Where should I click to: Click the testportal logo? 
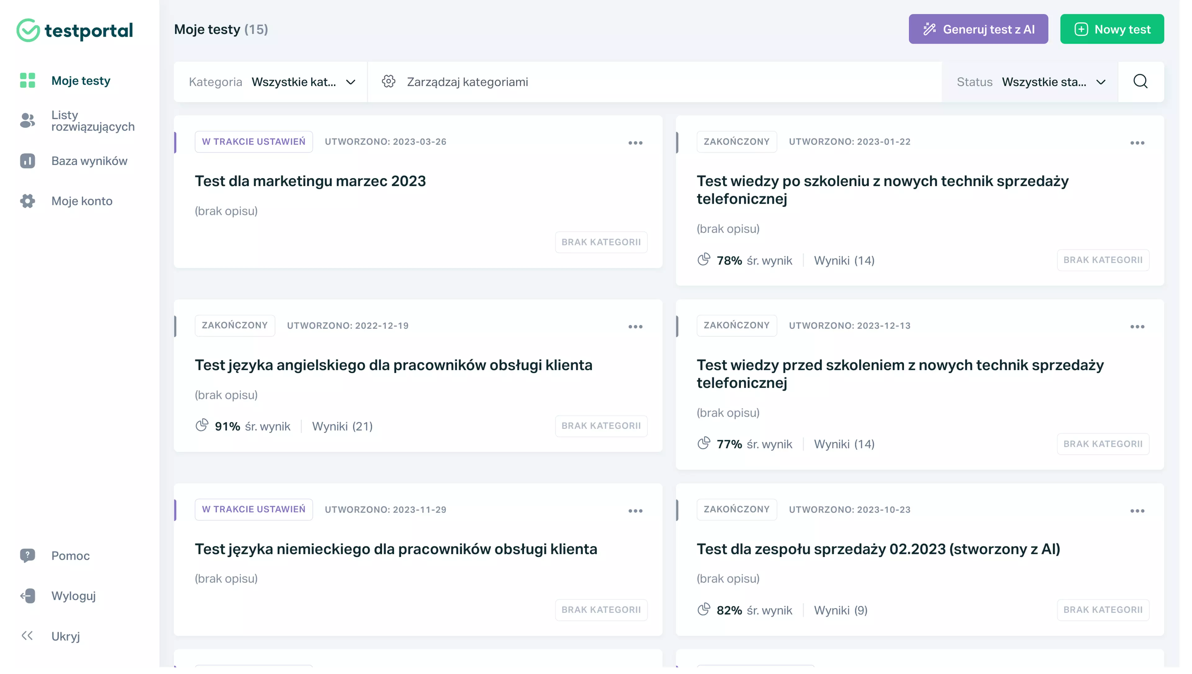(74, 31)
